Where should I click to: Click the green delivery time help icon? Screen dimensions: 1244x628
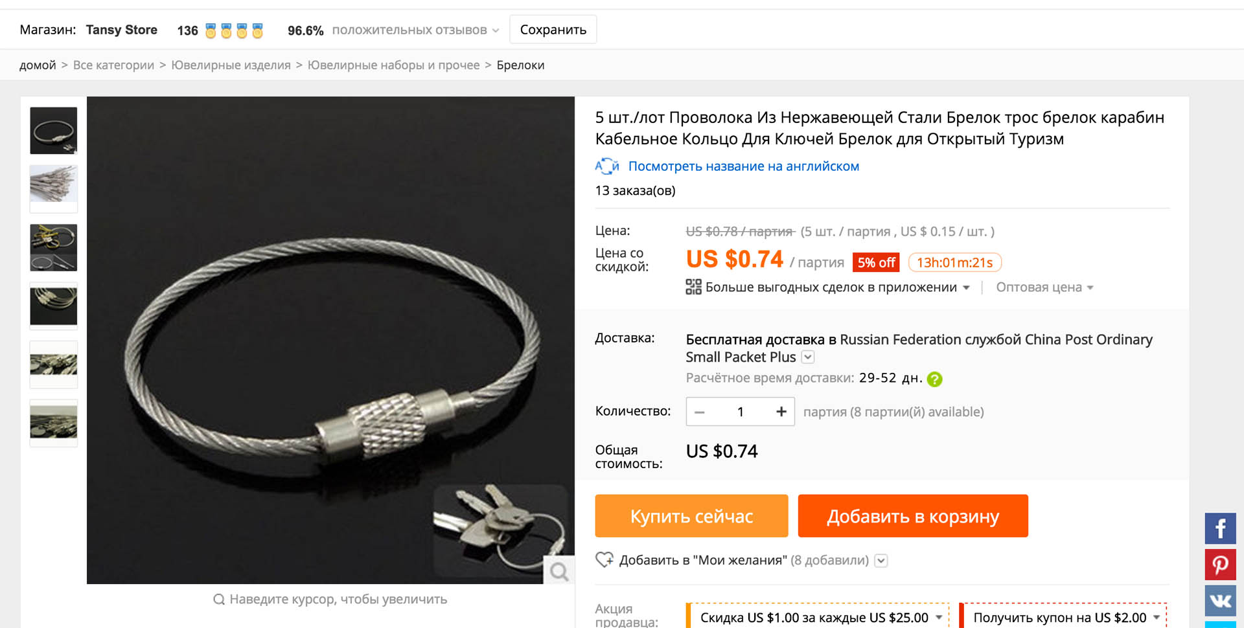(934, 379)
